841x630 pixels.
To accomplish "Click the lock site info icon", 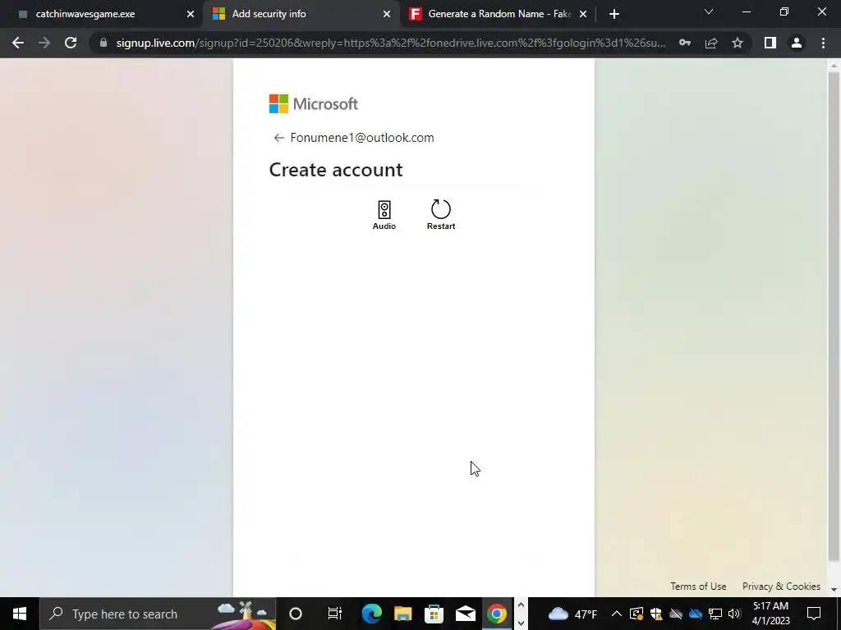I will [x=103, y=43].
